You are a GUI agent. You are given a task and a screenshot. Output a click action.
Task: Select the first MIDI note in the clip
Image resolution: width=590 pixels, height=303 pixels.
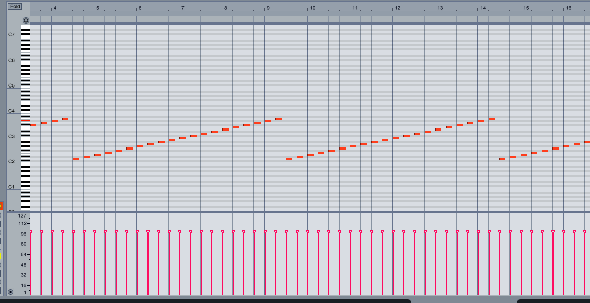click(x=34, y=124)
